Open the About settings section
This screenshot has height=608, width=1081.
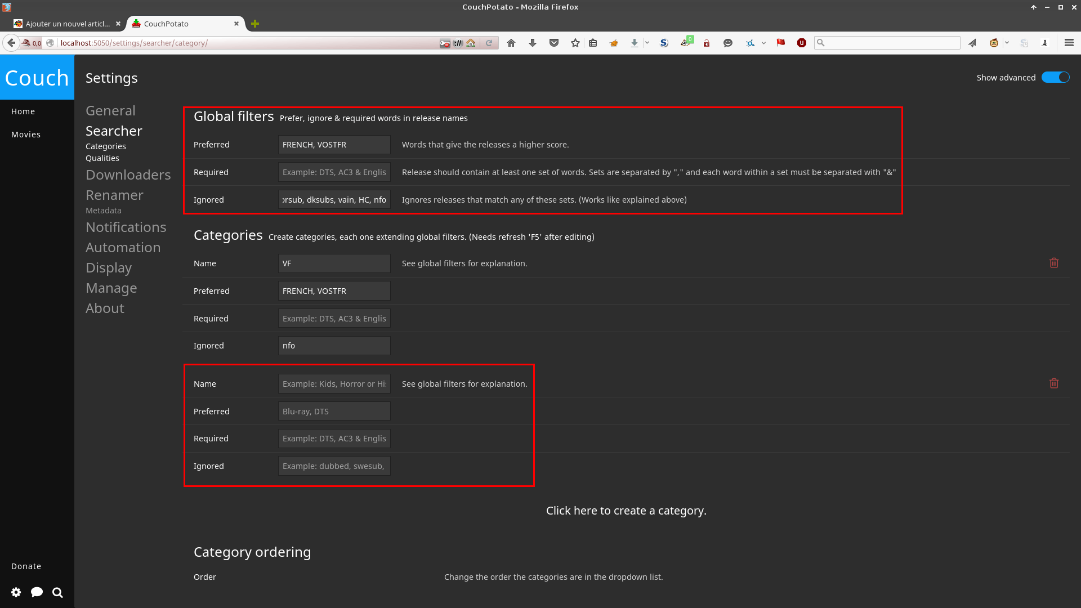point(105,309)
